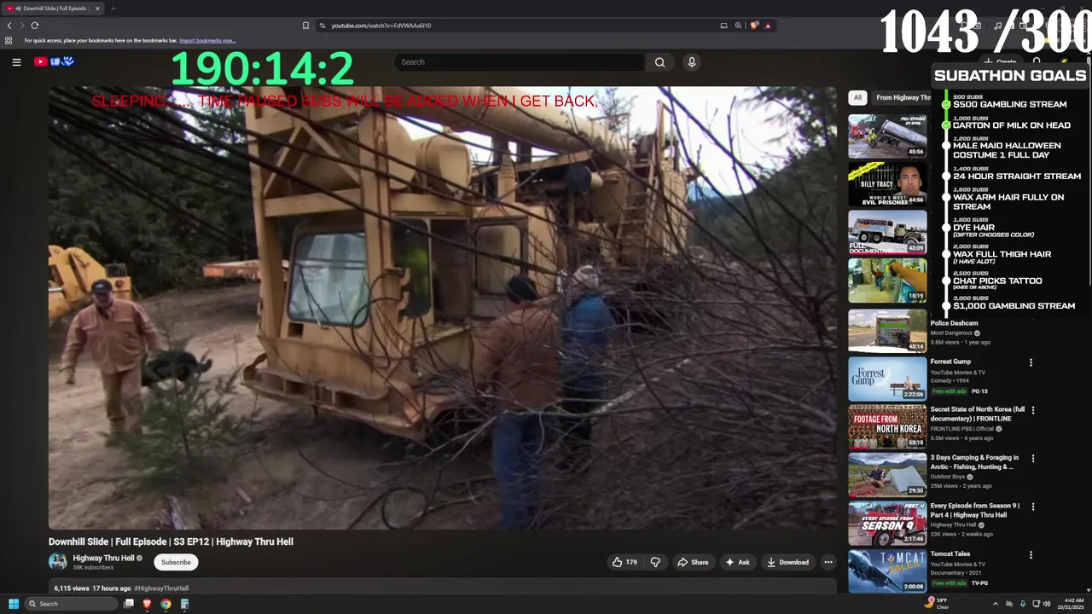
Task: Open the Tomcat Tales thumbnail
Action: click(887, 571)
